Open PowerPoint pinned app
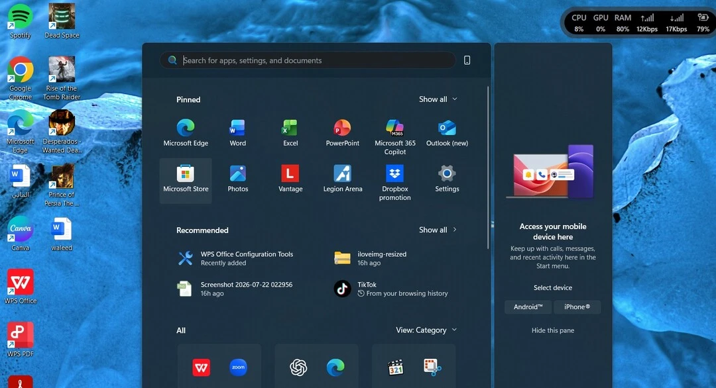This screenshot has width=716, height=388. tap(342, 133)
